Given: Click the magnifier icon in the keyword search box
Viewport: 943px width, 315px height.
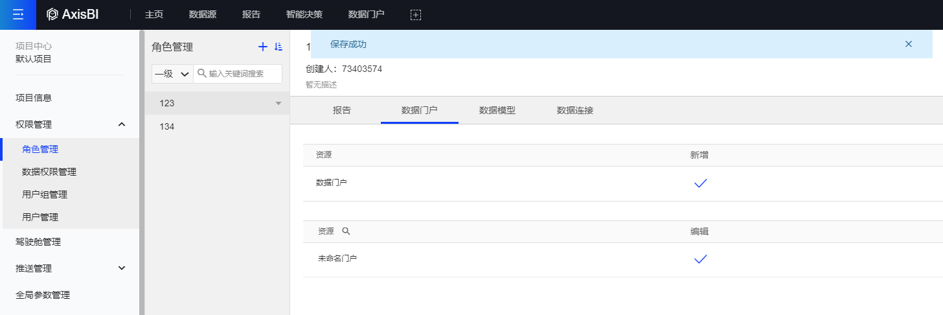Looking at the screenshot, I should 201,73.
